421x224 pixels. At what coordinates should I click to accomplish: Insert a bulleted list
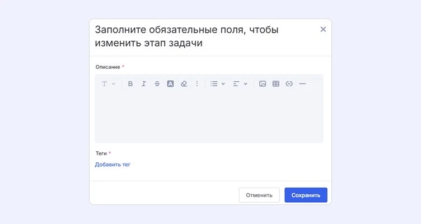click(214, 84)
